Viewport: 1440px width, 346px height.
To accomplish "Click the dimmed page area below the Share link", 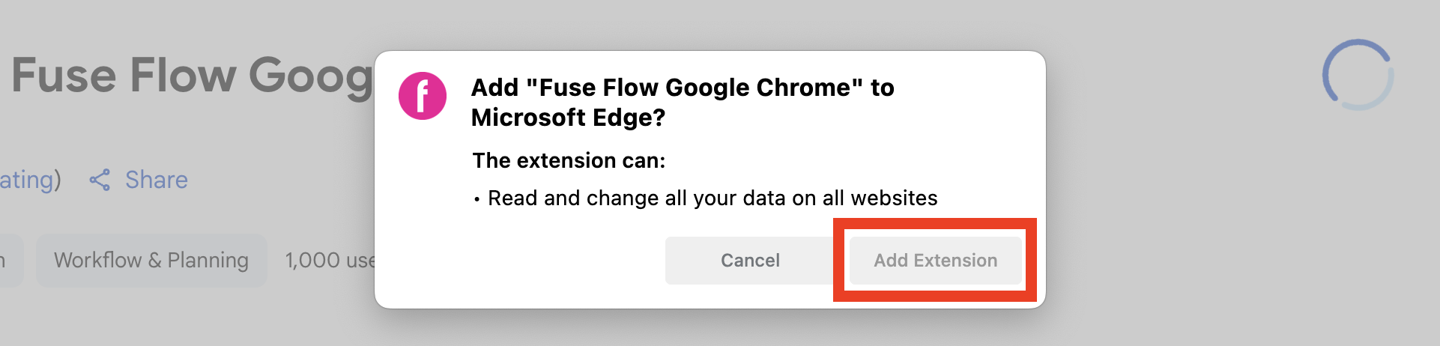I will click(x=150, y=315).
